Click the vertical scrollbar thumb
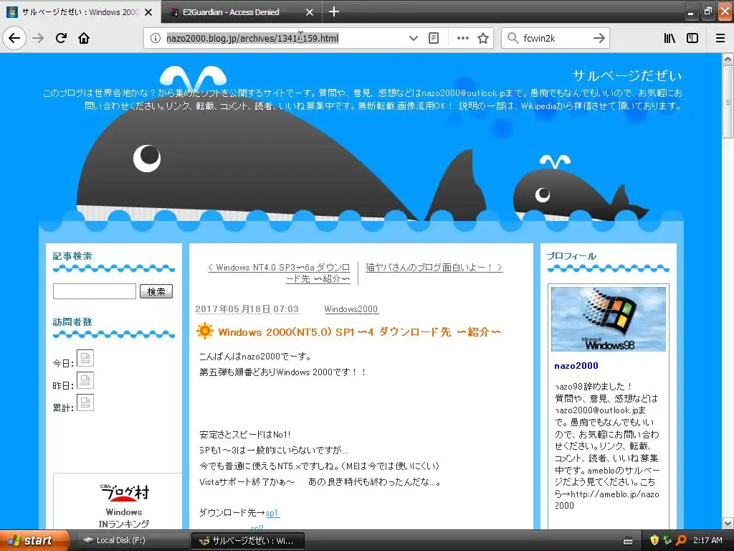 point(728,102)
